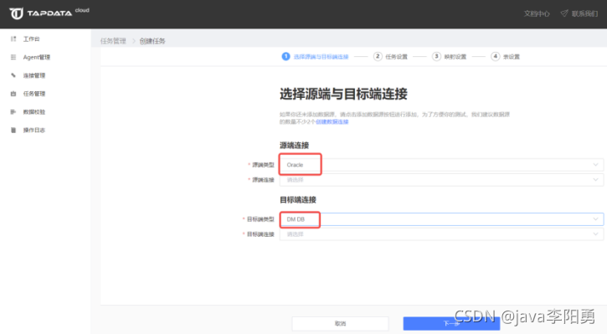Expand target type dropdown showing DM DB
This screenshot has height=334, width=607.
coord(441,219)
